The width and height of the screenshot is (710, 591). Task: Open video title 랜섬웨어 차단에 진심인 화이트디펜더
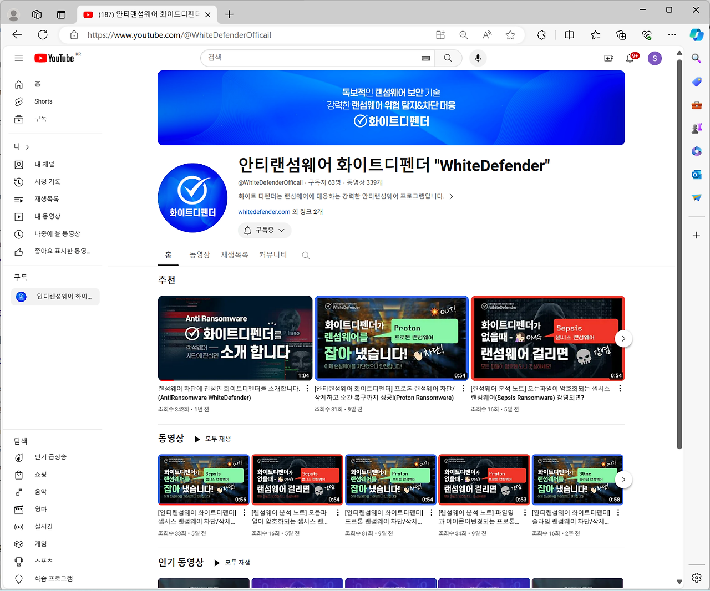pos(229,393)
